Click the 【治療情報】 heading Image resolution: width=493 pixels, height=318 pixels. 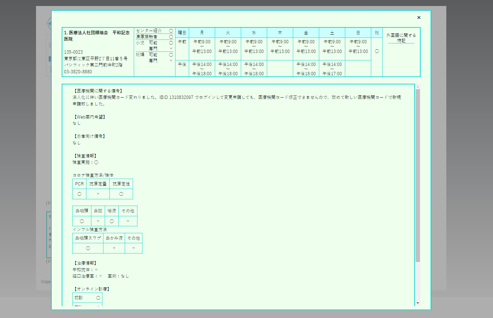85,263
